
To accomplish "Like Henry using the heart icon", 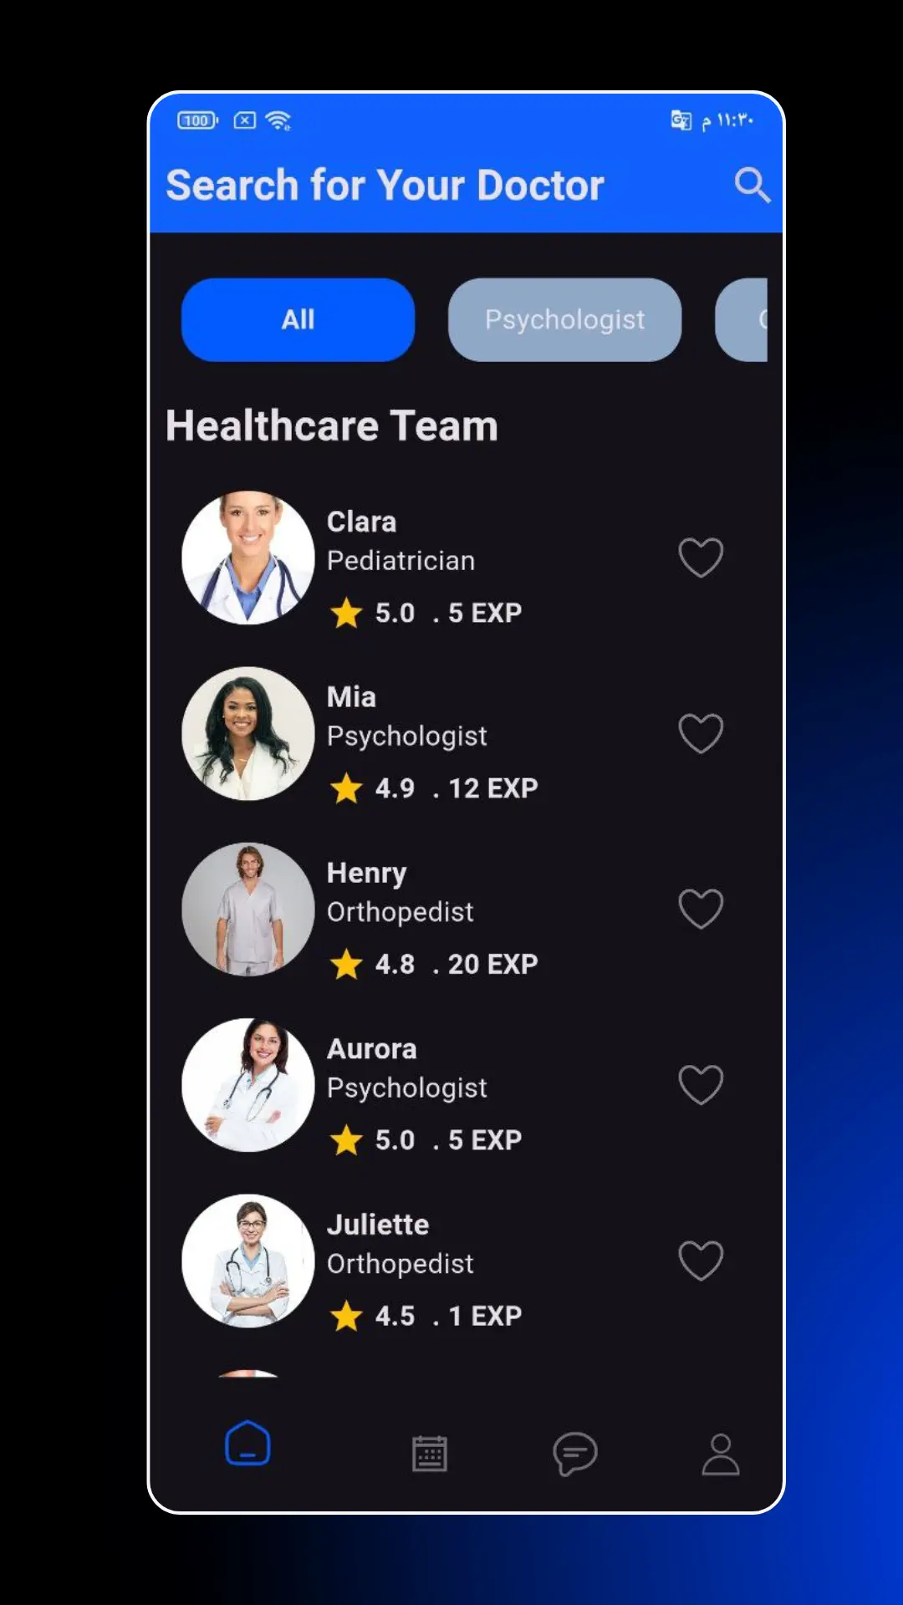I will (701, 909).
